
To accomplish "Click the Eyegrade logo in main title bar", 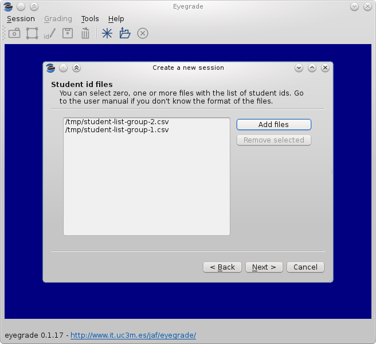I will tap(8, 7).
